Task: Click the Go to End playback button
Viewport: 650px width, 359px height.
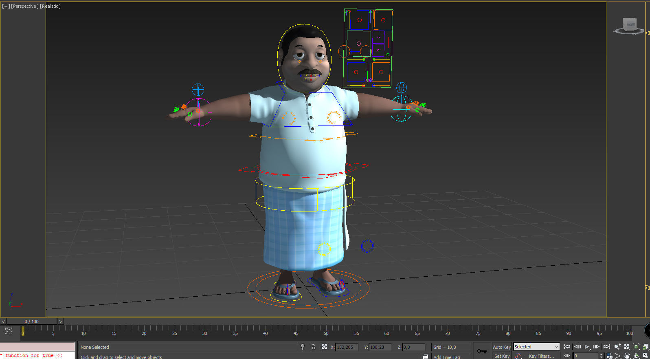Action: pos(606,347)
